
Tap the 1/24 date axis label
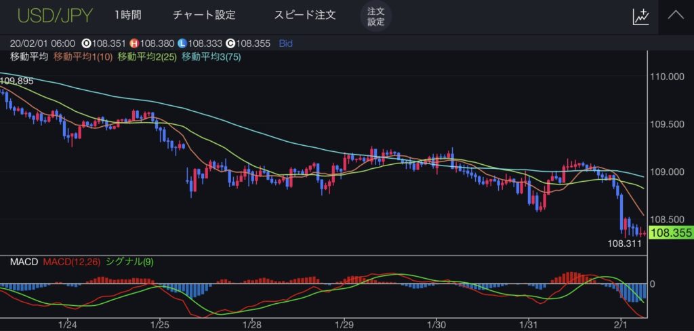[x=67, y=324]
